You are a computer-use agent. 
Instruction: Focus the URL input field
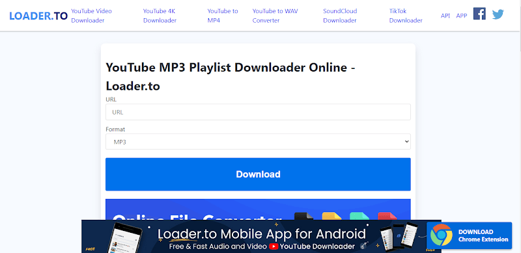[x=258, y=113]
